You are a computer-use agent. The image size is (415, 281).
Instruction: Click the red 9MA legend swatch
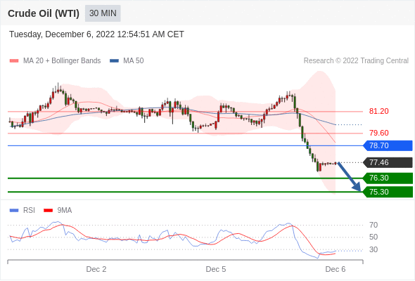[48, 211]
